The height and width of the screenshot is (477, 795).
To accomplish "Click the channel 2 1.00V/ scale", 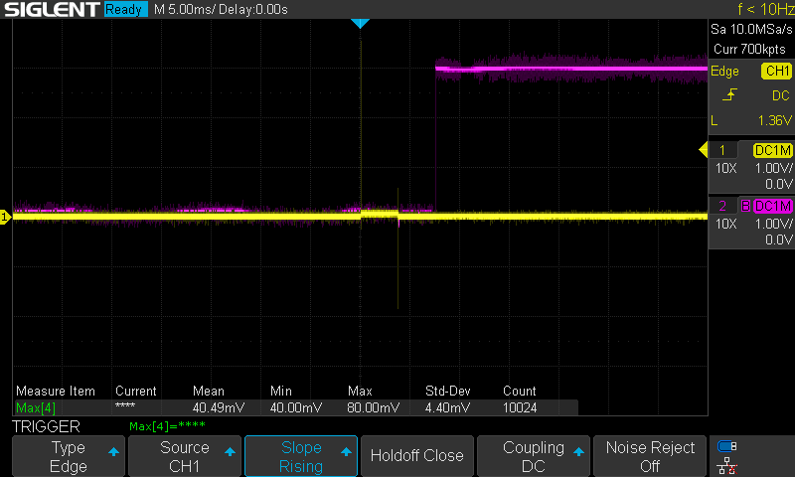I will pyautogui.click(x=774, y=224).
